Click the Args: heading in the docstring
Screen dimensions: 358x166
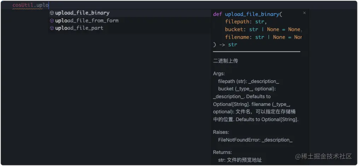coord(219,74)
